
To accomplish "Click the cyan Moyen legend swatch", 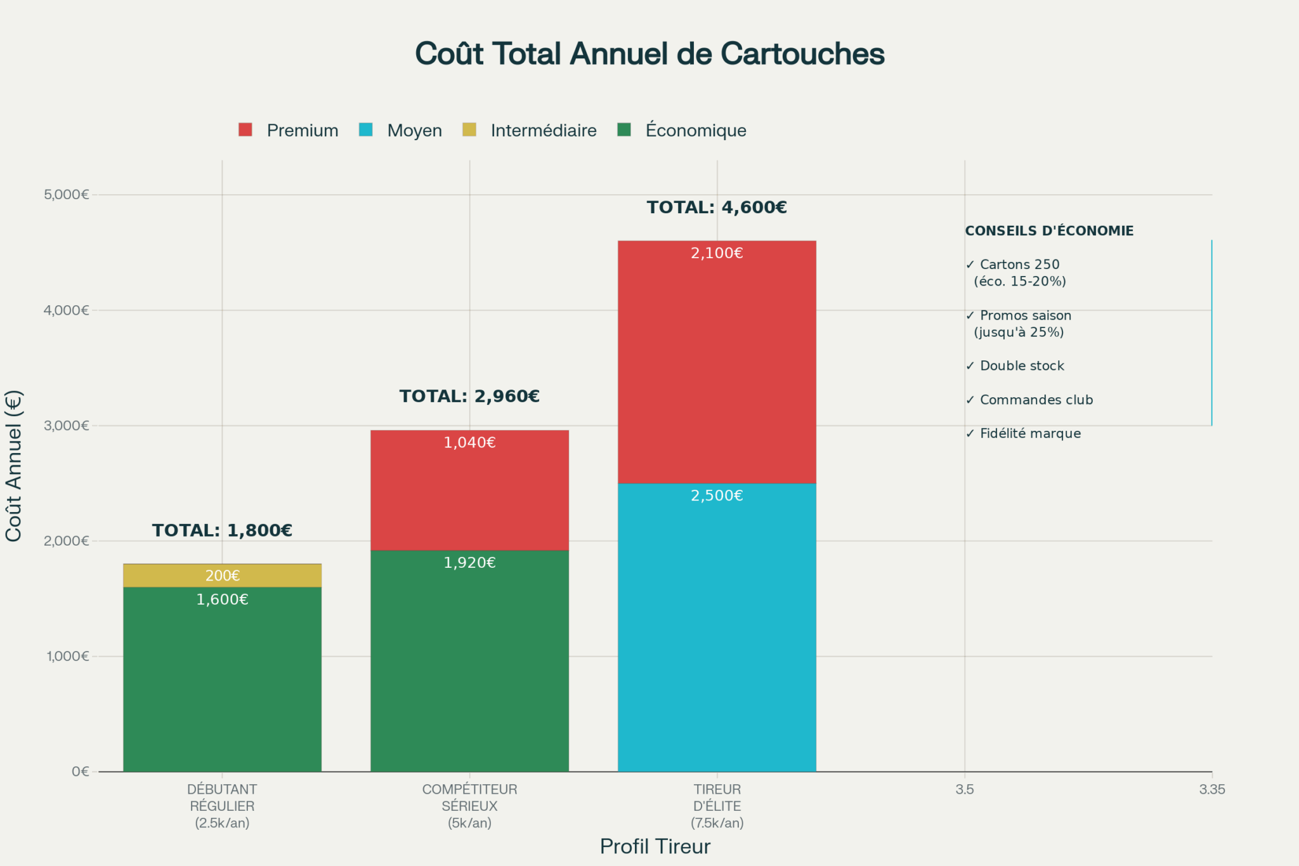I will [366, 130].
